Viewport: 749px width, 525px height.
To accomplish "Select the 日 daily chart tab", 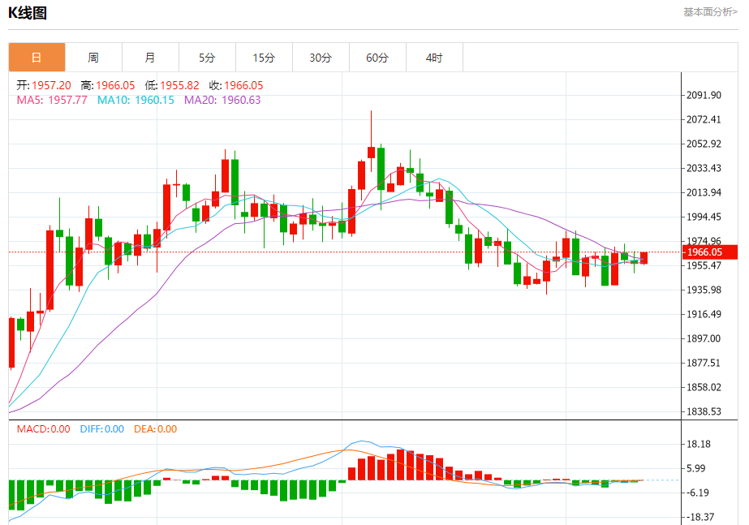I will click(x=37, y=58).
